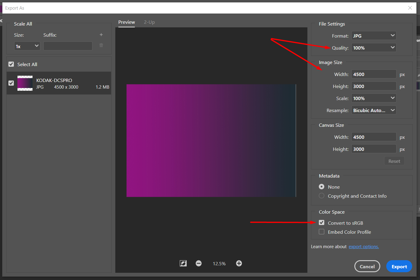Click the KODAK-DCSPRO image thumbnail

coord(25,83)
